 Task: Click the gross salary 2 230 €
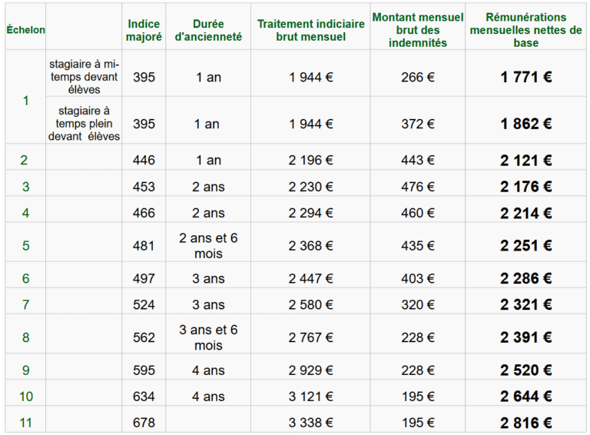pyautogui.click(x=310, y=187)
